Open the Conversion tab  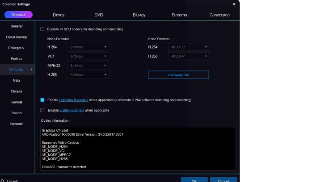tap(219, 15)
